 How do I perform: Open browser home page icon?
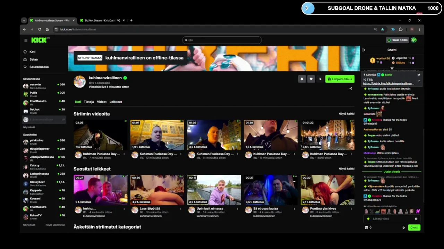click(x=47, y=29)
